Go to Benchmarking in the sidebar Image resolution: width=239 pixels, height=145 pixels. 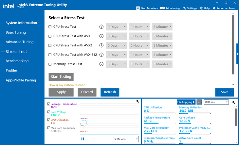click(x=17, y=61)
